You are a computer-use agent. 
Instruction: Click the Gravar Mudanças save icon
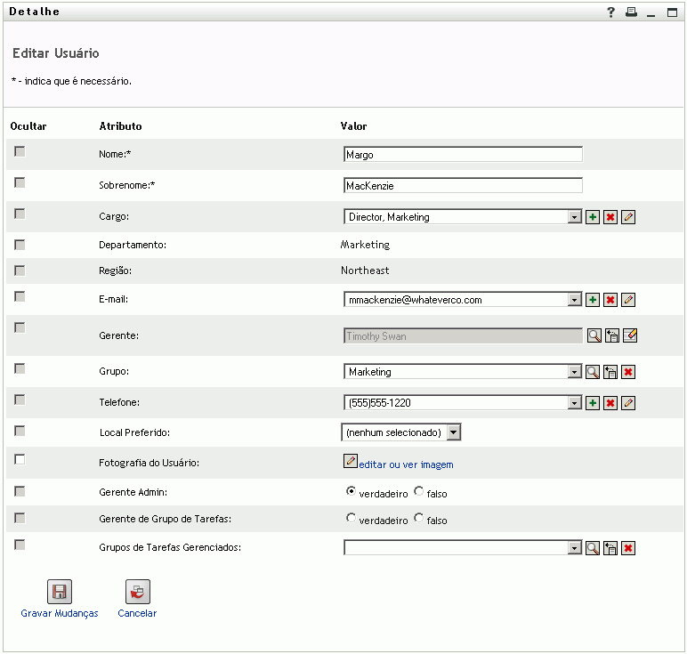point(60,592)
